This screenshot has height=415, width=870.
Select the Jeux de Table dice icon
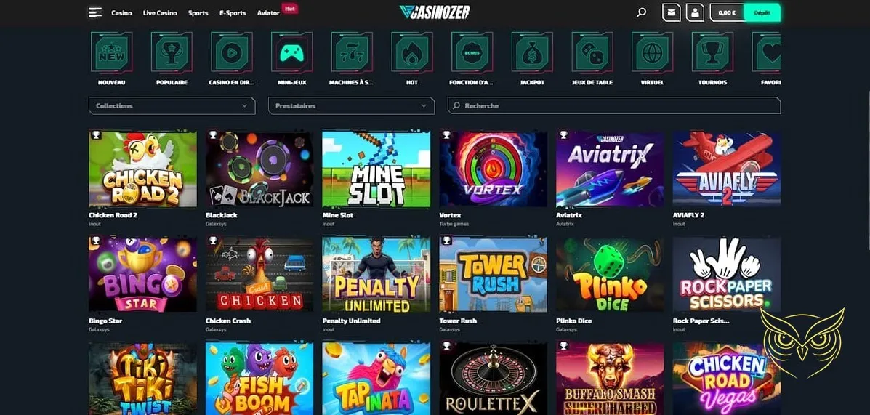tap(592, 53)
